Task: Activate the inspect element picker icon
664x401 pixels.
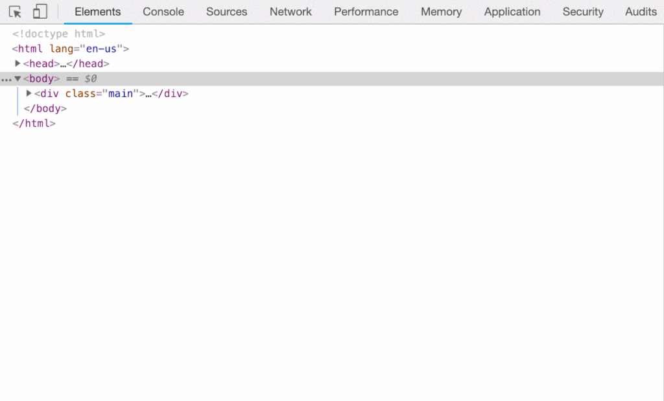Action: 16,12
